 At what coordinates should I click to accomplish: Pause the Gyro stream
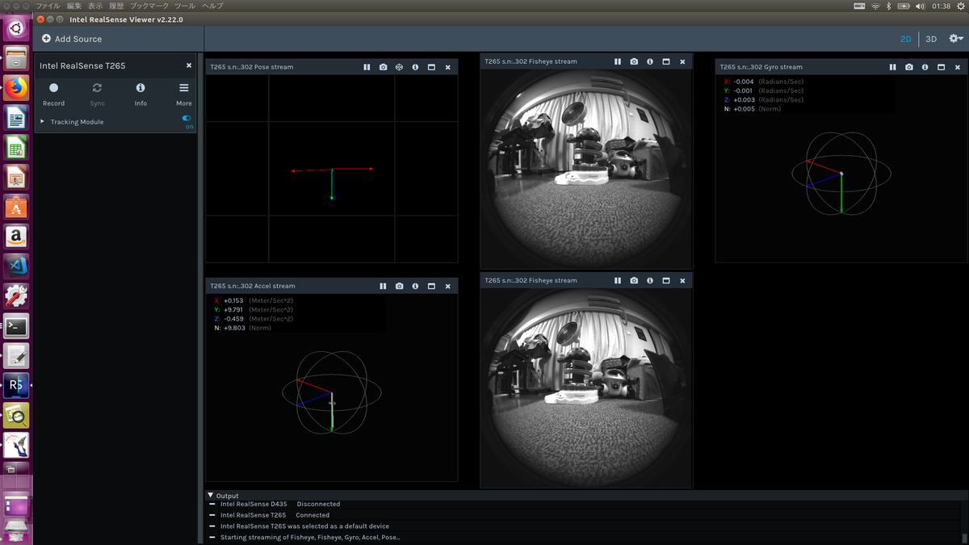point(892,67)
